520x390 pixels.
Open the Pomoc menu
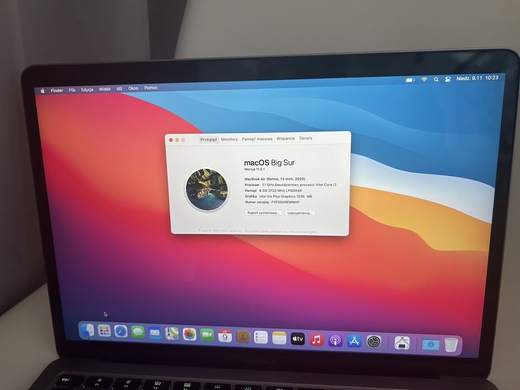pos(150,88)
